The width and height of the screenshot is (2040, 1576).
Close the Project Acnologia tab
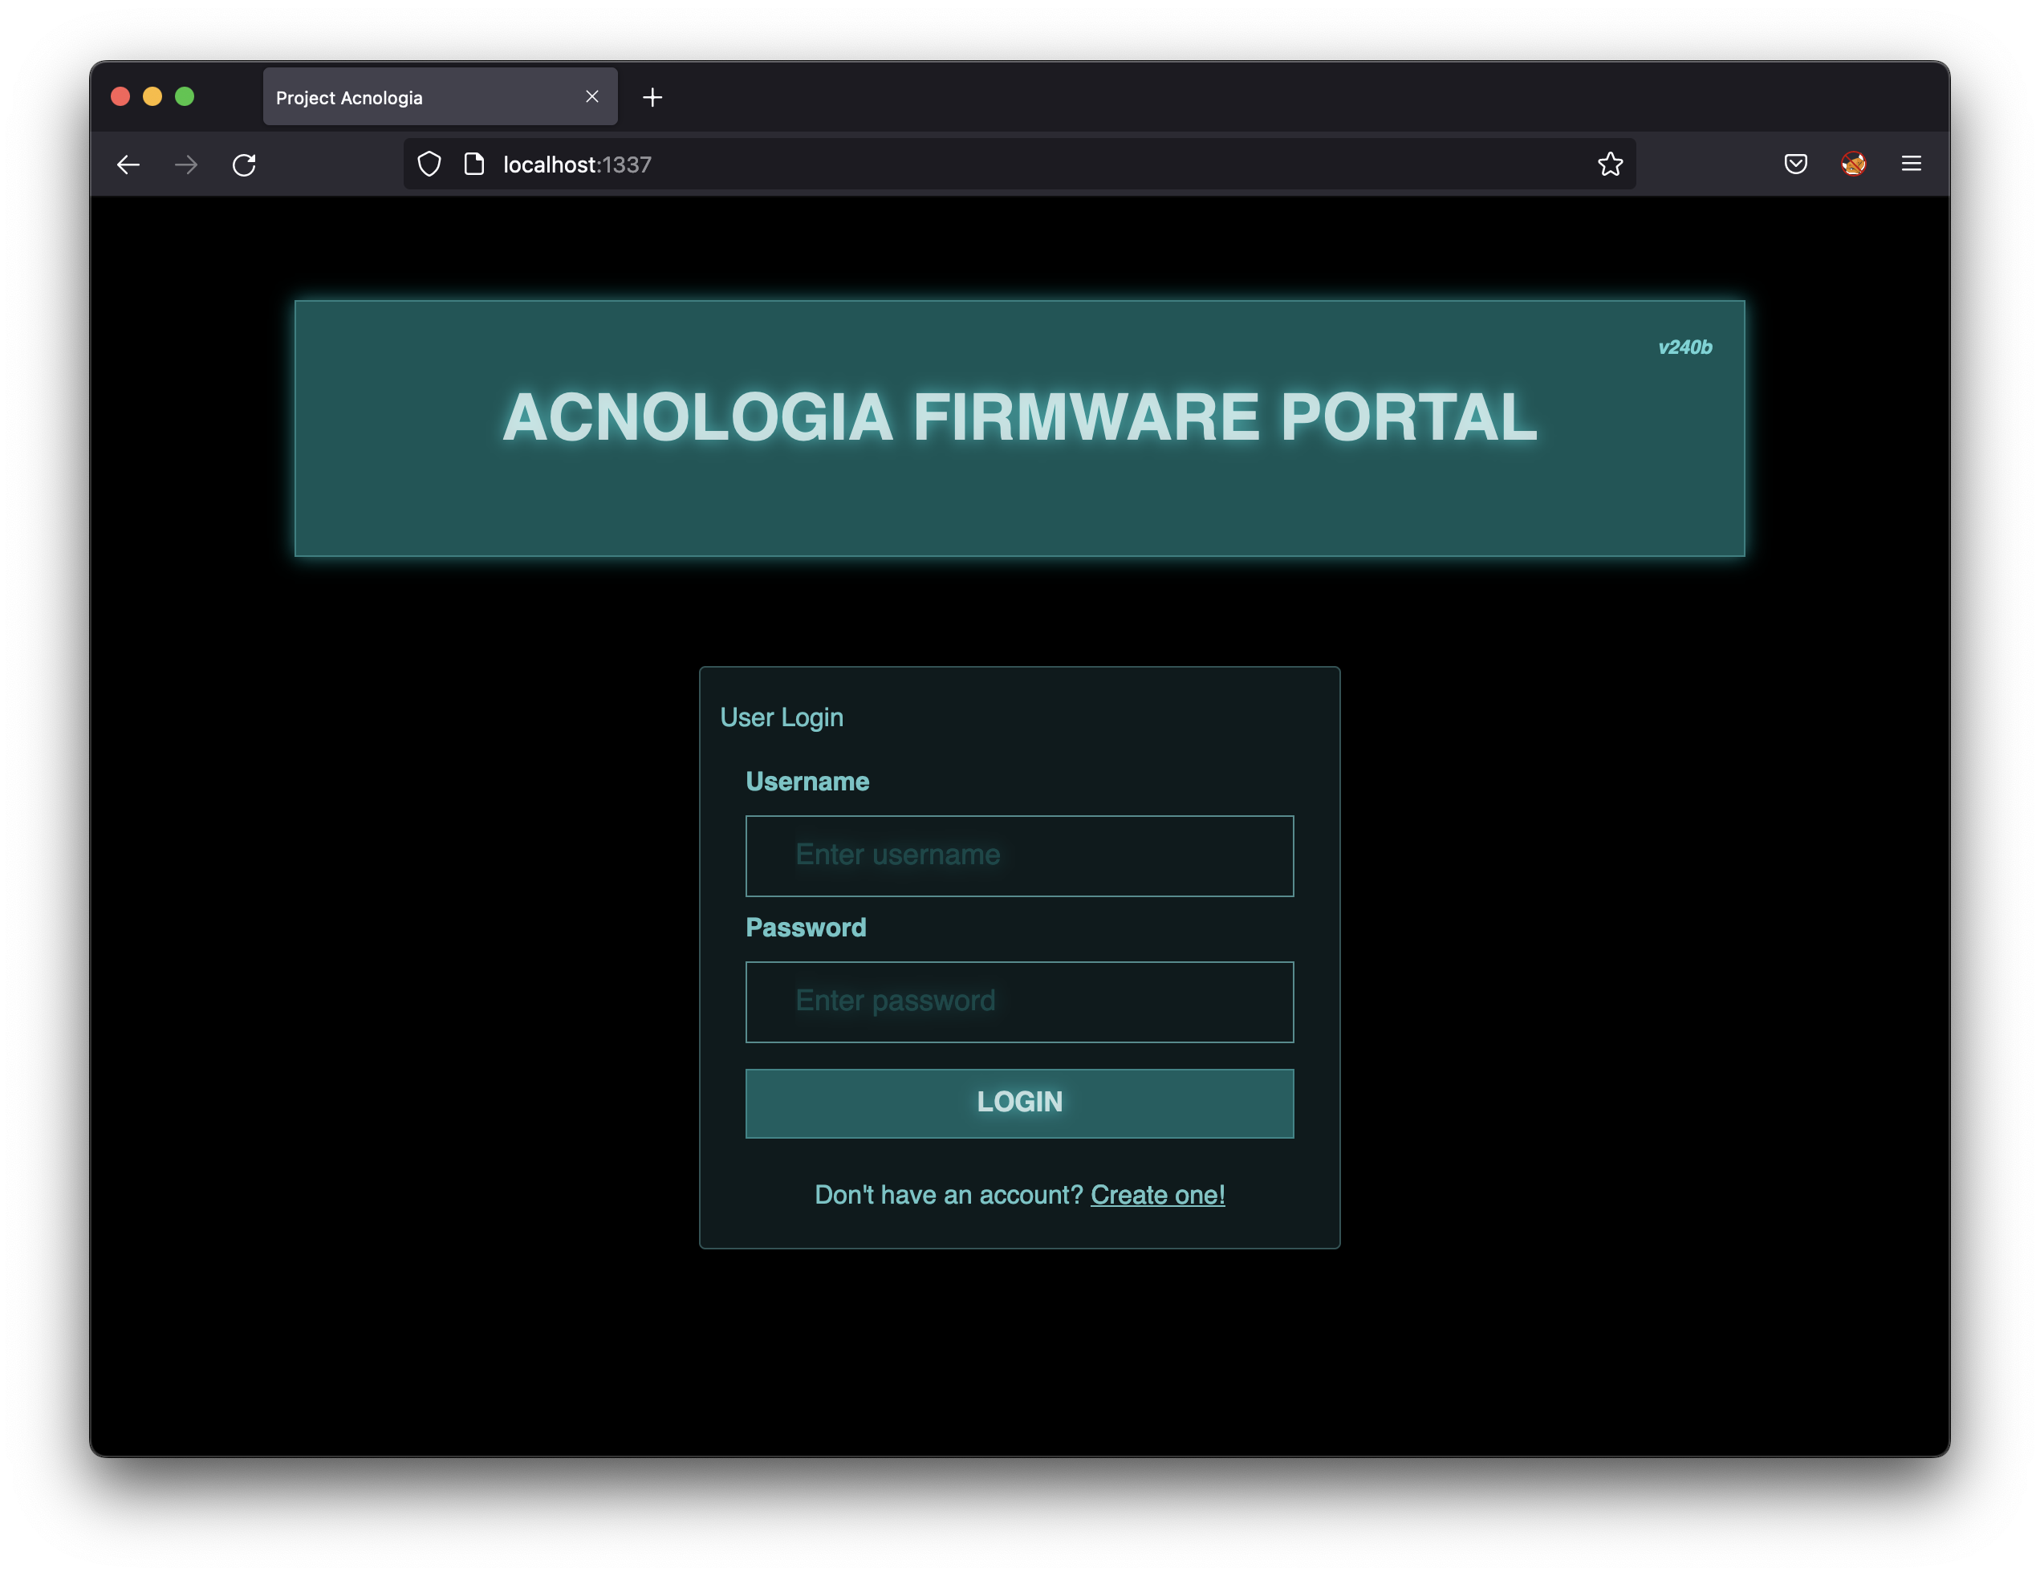tap(592, 97)
